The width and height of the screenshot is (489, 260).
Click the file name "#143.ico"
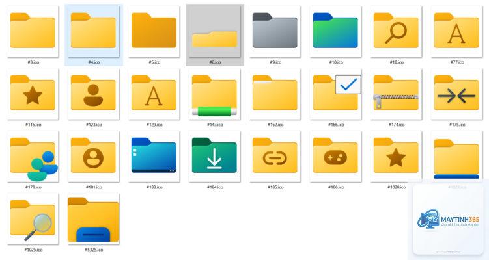click(215, 125)
